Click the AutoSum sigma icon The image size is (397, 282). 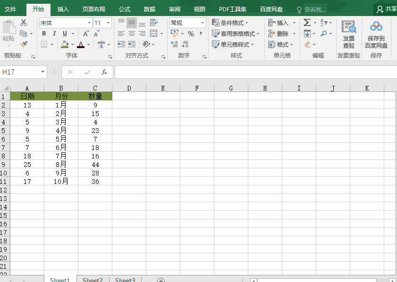[x=307, y=23]
